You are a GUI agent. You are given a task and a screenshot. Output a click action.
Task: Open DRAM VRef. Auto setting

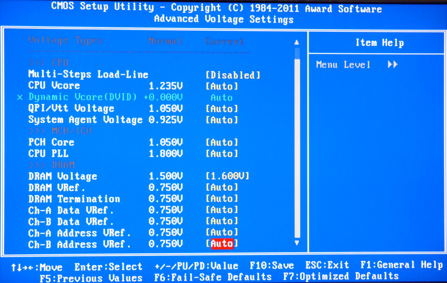[222, 187]
